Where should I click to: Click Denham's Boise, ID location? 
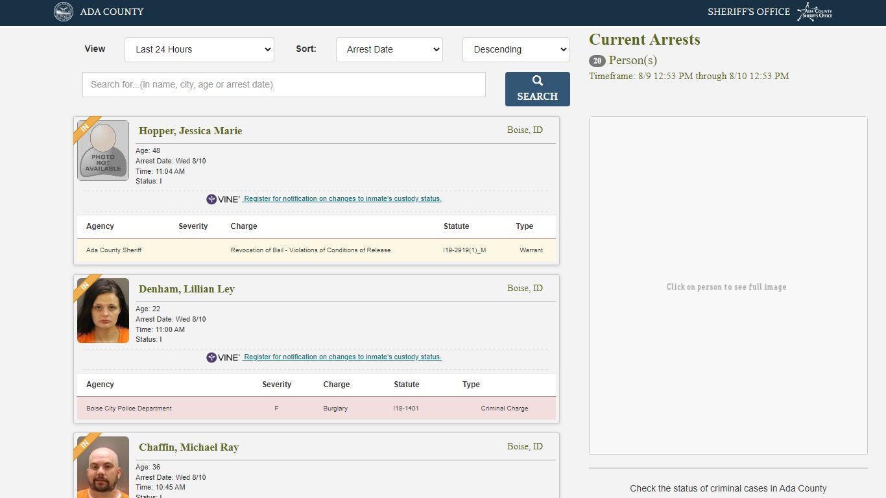(x=525, y=289)
